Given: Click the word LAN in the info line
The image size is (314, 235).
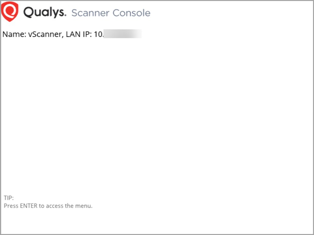Looking at the screenshot, I should 73,34.
